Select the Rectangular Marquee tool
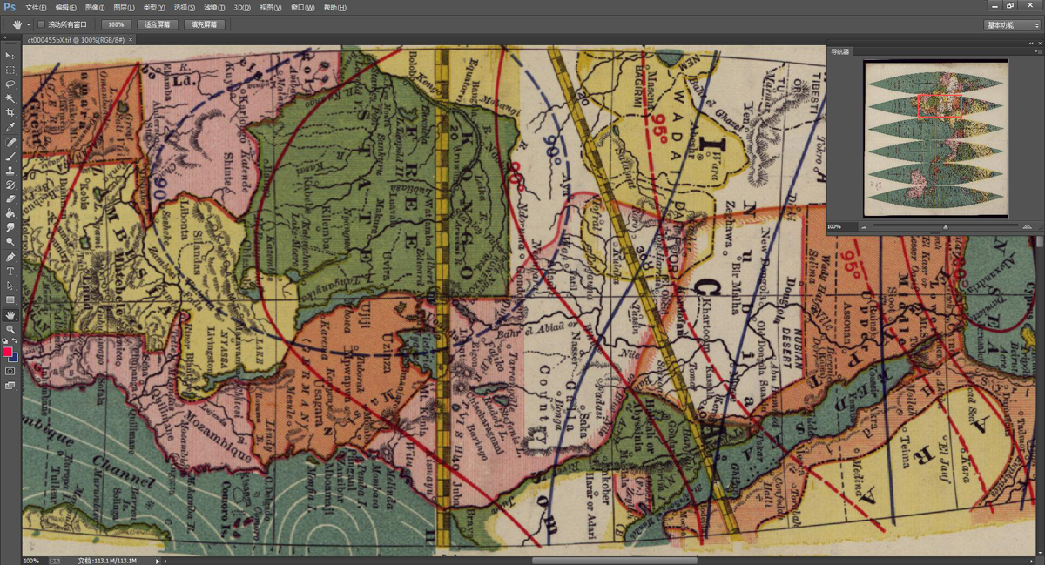The image size is (1045, 565). (x=10, y=70)
